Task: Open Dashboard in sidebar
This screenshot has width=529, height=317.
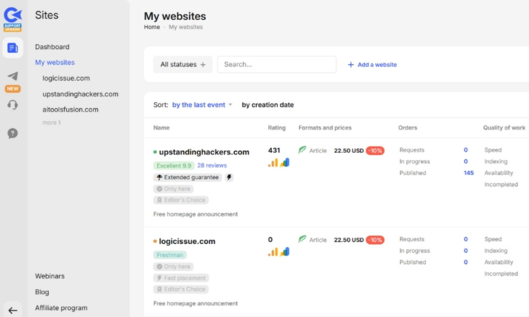Action: click(x=52, y=47)
